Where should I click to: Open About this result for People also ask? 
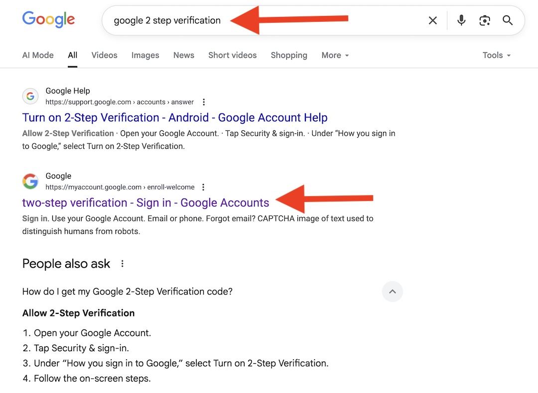123,264
